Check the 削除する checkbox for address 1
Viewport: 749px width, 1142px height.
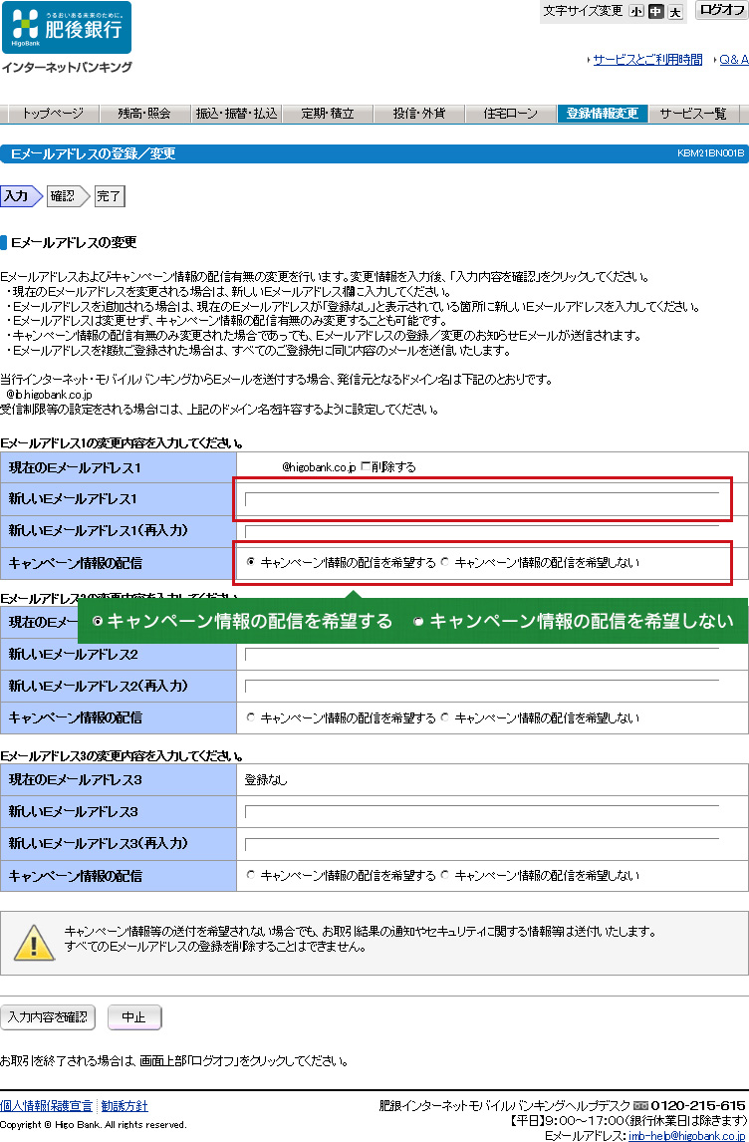click(365, 466)
